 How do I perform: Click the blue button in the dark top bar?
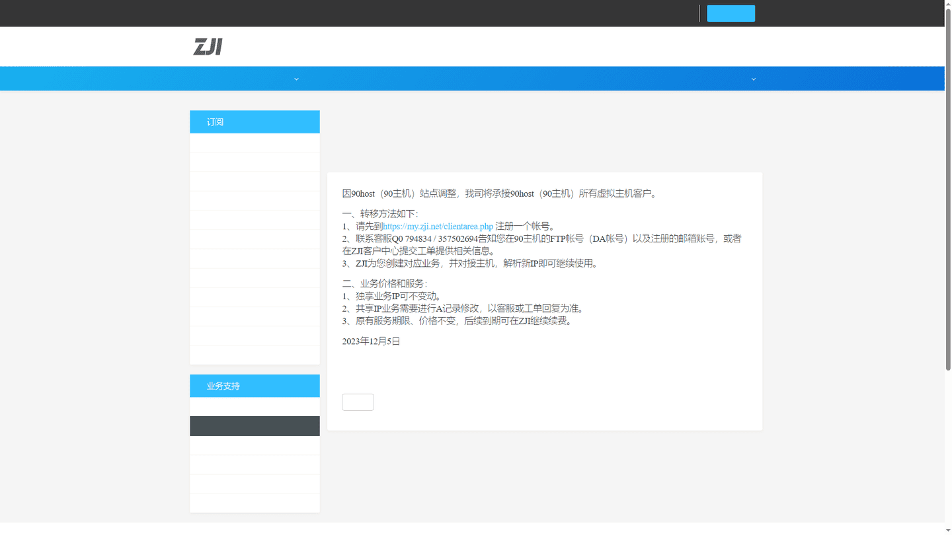pos(731,13)
